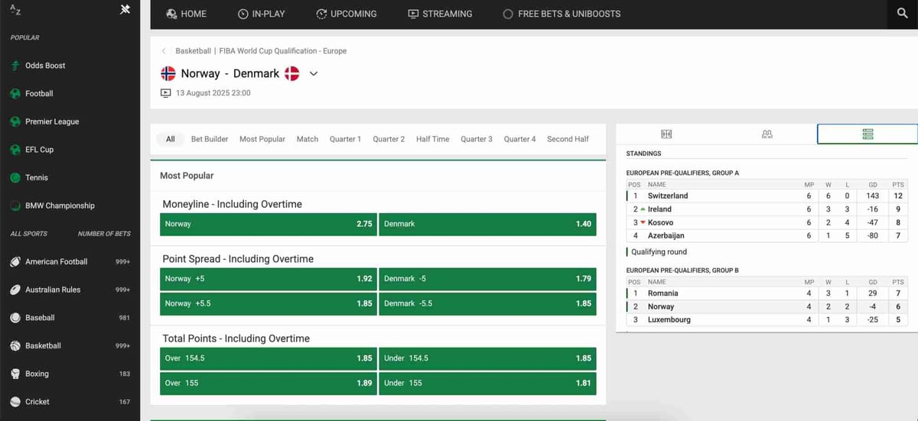Click the A-Z sort icon in sidebar
Image resolution: width=918 pixels, height=421 pixels.
(x=15, y=10)
